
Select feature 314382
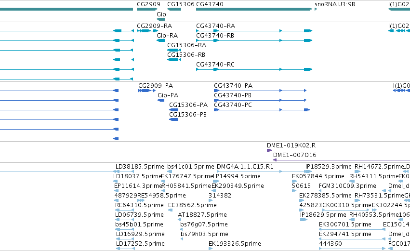[x=220, y=196]
